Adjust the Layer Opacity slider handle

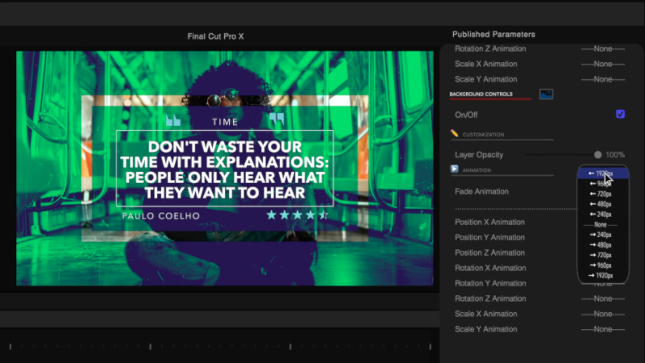click(x=597, y=155)
